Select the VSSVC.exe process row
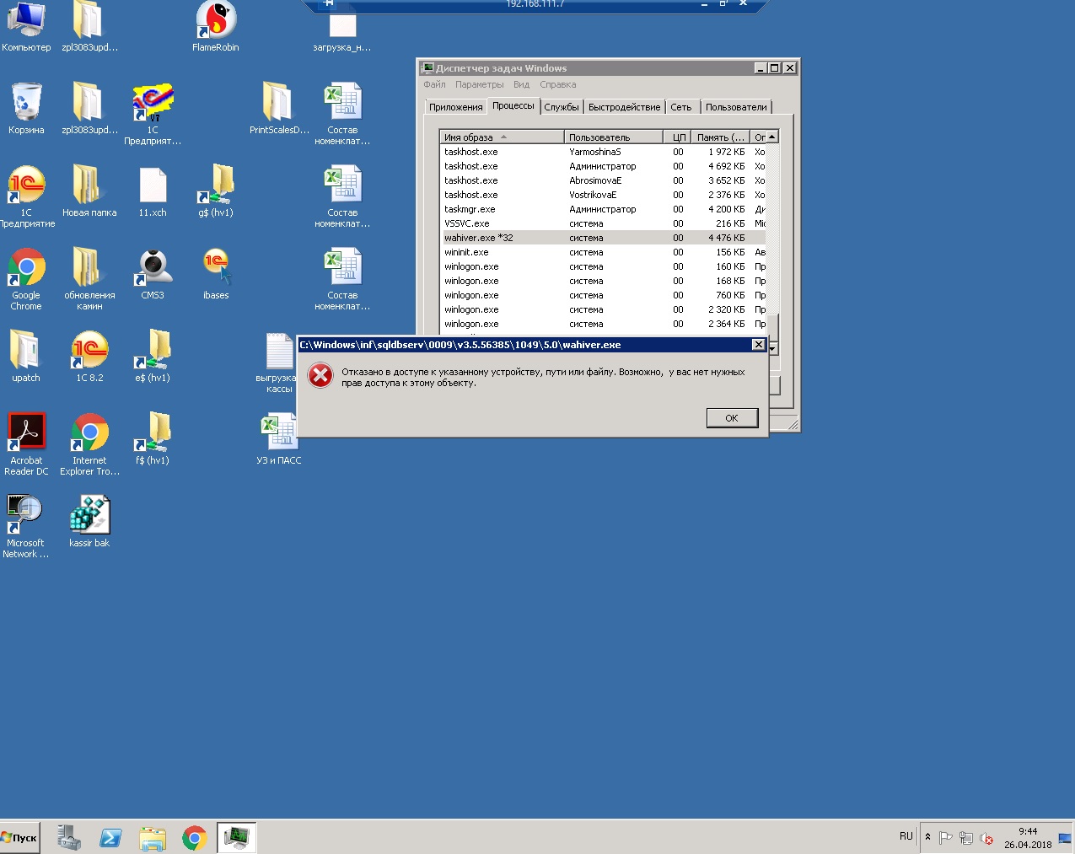Image resolution: width=1075 pixels, height=854 pixels. tap(603, 223)
